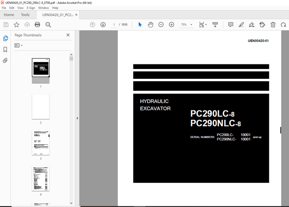Open the Help menu
The height and width of the screenshot is (207, 289).
click(55, 8)
